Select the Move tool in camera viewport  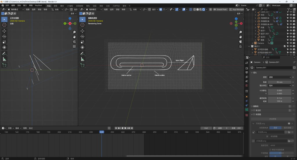click(x=82, y=31)
